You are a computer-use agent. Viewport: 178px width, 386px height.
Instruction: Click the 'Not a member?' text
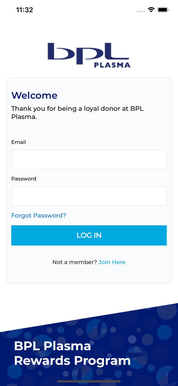click(x=74, y=262)
